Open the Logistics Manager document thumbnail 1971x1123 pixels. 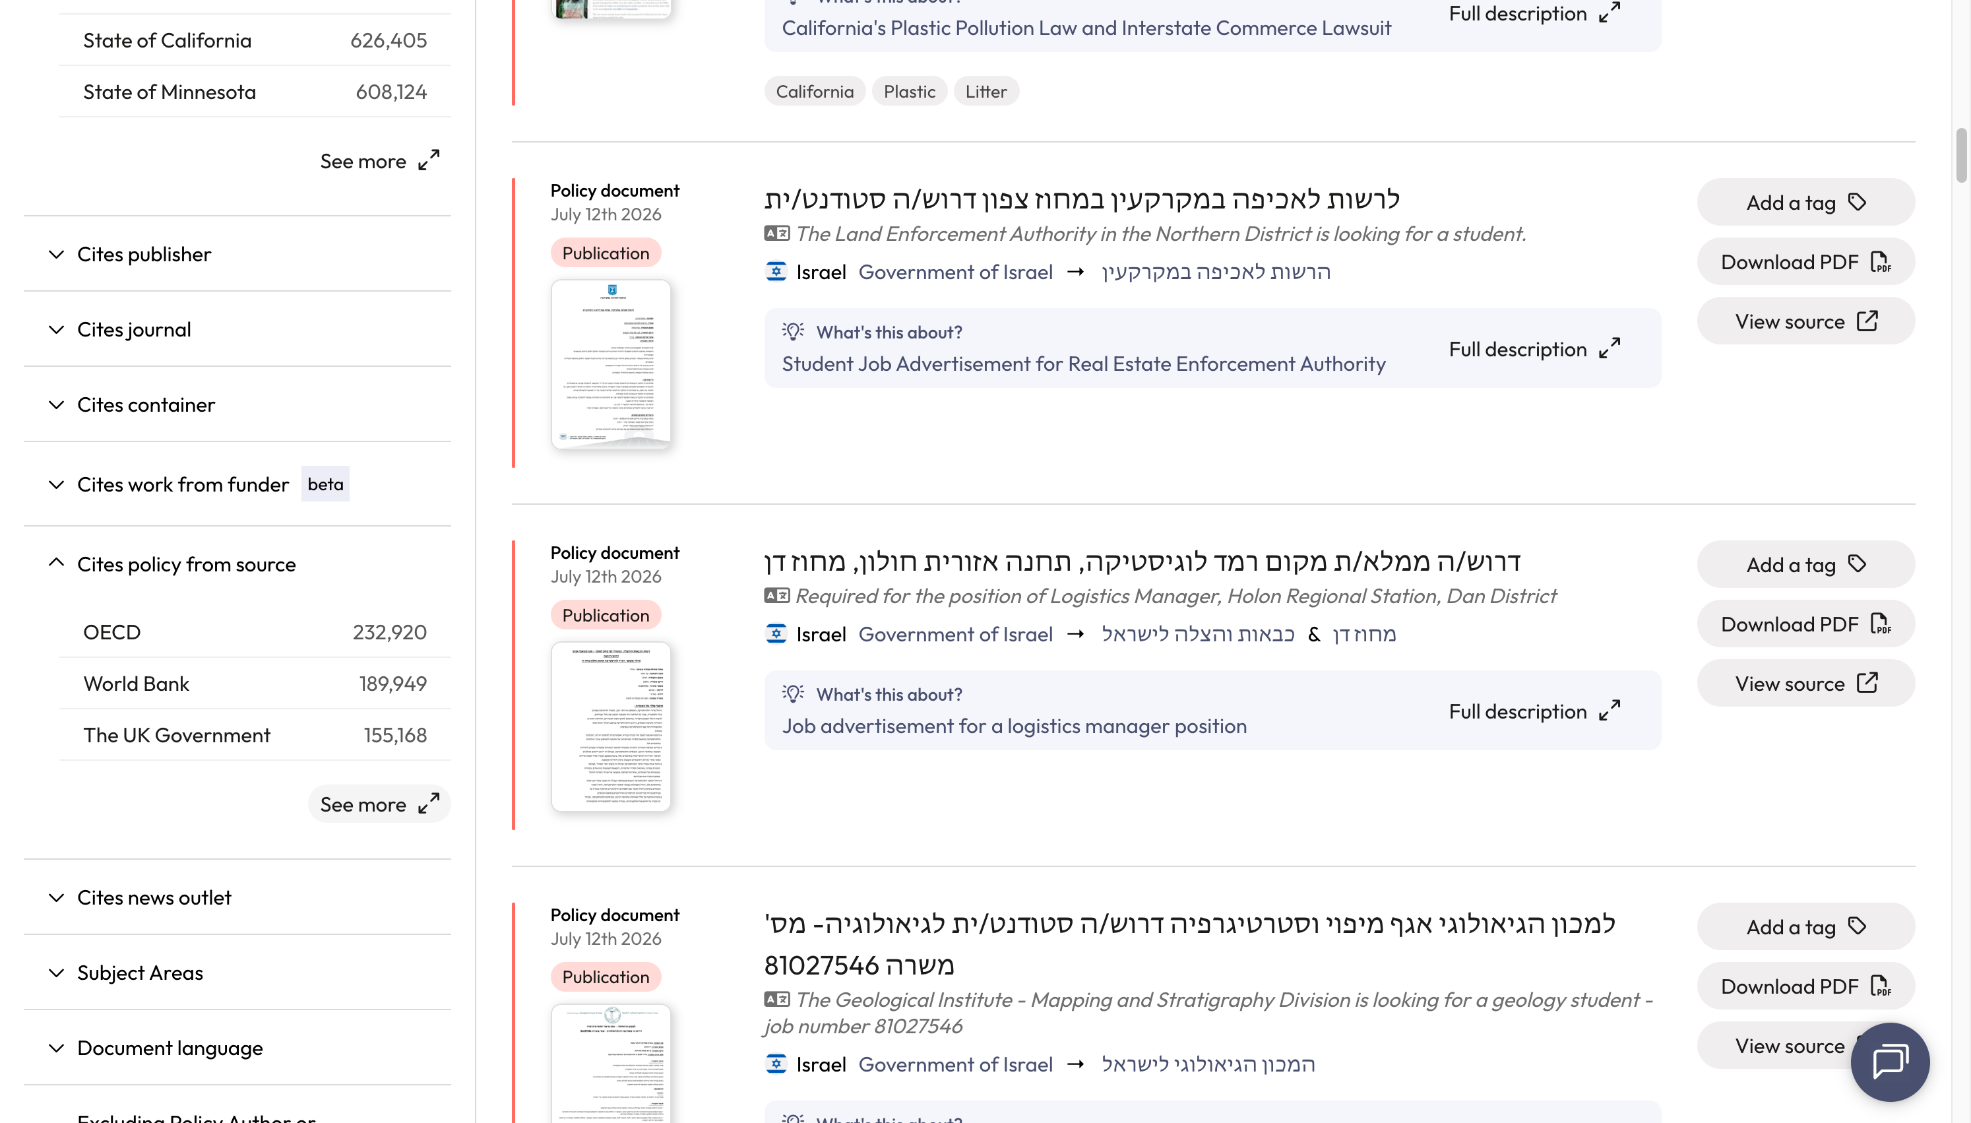610,726
